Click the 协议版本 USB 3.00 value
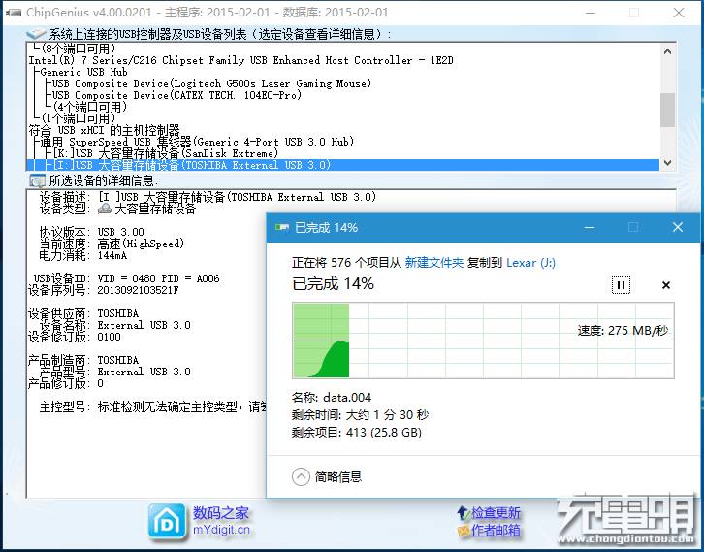 121,232
